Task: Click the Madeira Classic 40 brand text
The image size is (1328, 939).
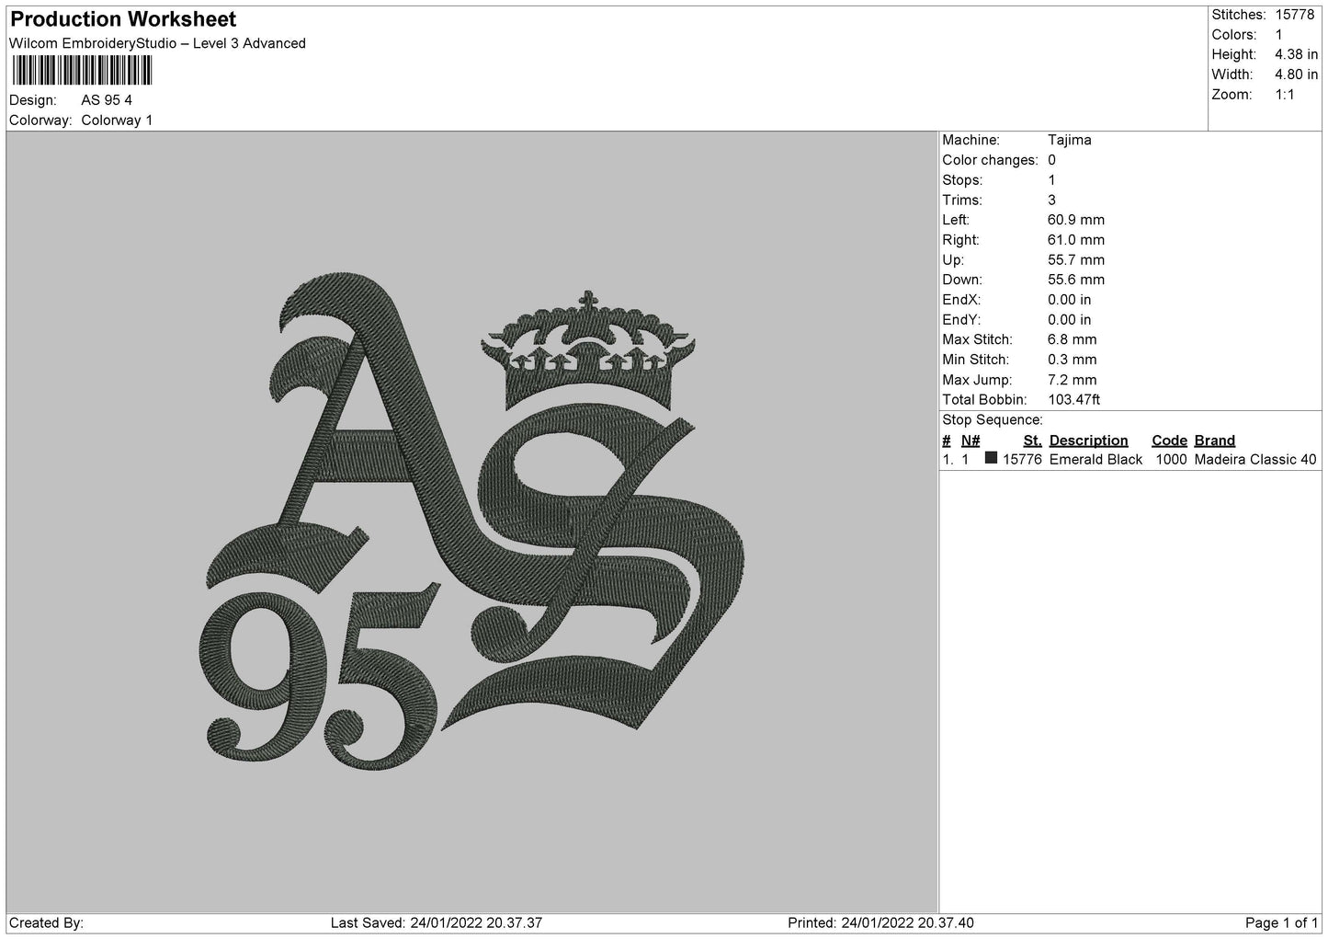Action: (1255, 460)
